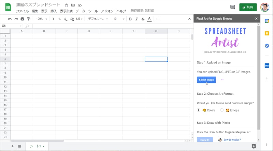Click the Select Image button

coord(206,80)
